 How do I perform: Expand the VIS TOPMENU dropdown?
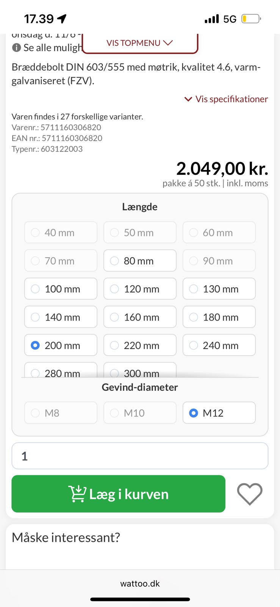tap(139, 43)
